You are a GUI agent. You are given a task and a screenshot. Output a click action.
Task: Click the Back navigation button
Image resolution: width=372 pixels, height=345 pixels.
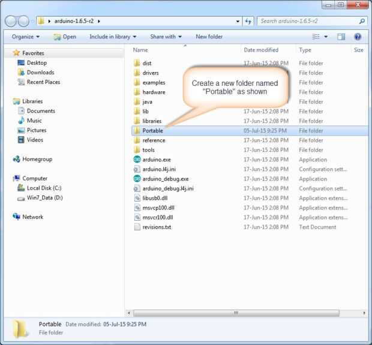pyautogui.click(x=11, y=21)
